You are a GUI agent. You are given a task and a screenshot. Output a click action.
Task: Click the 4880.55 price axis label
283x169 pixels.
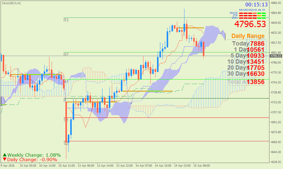pos(276,3)
